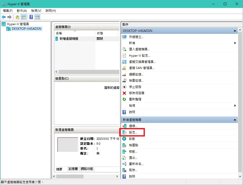This screenshot has width=243, height=185.
Task: Click the 停止服務 stop icon
Action: pos(124,87)
